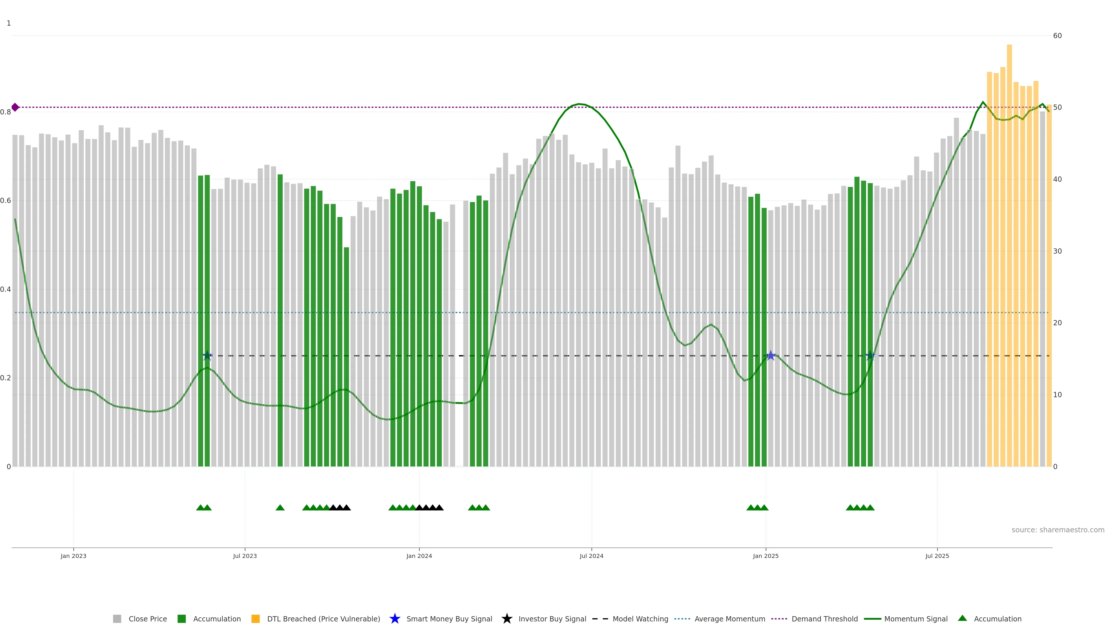Click the green Accumulation square legend icon
Viewport: 1119px width, 629px height.
tap(182, 619)
